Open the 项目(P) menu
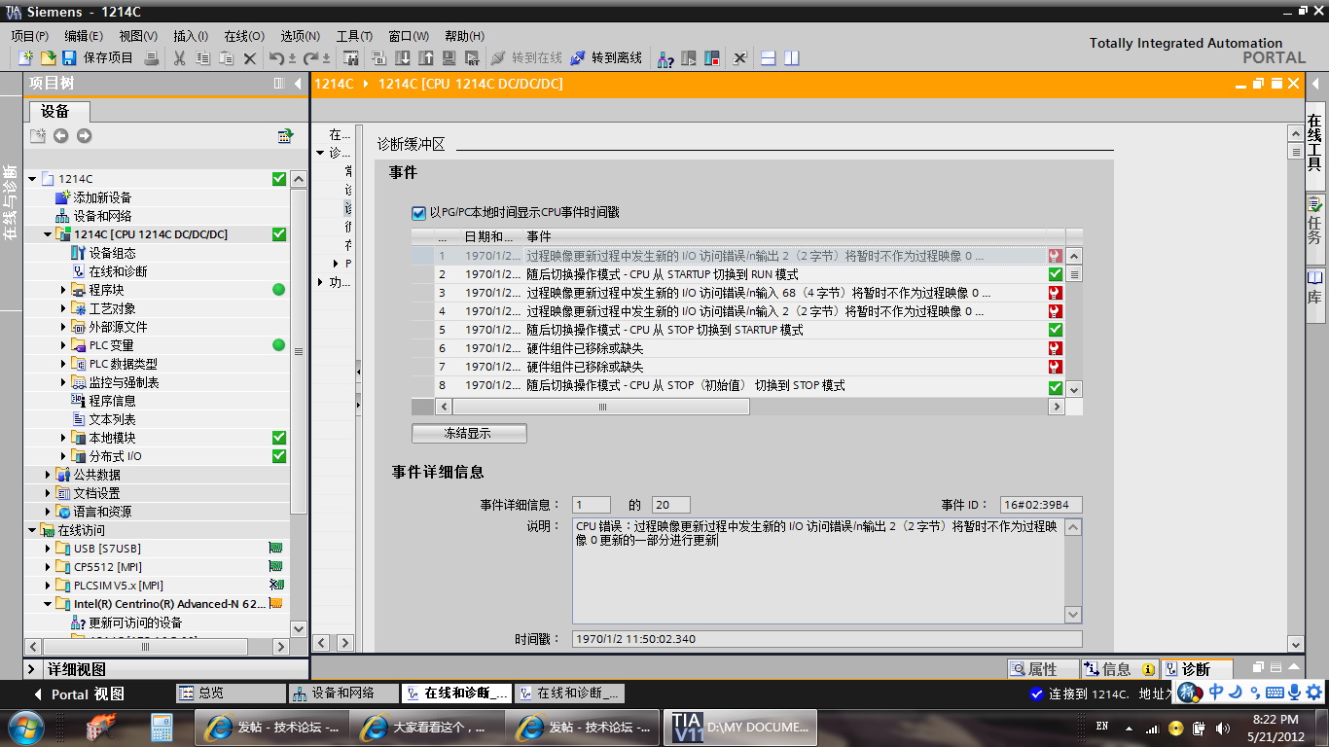 coord(29,36)
